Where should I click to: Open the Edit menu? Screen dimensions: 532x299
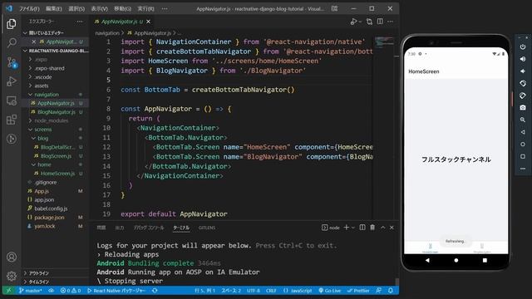(53, 8)
